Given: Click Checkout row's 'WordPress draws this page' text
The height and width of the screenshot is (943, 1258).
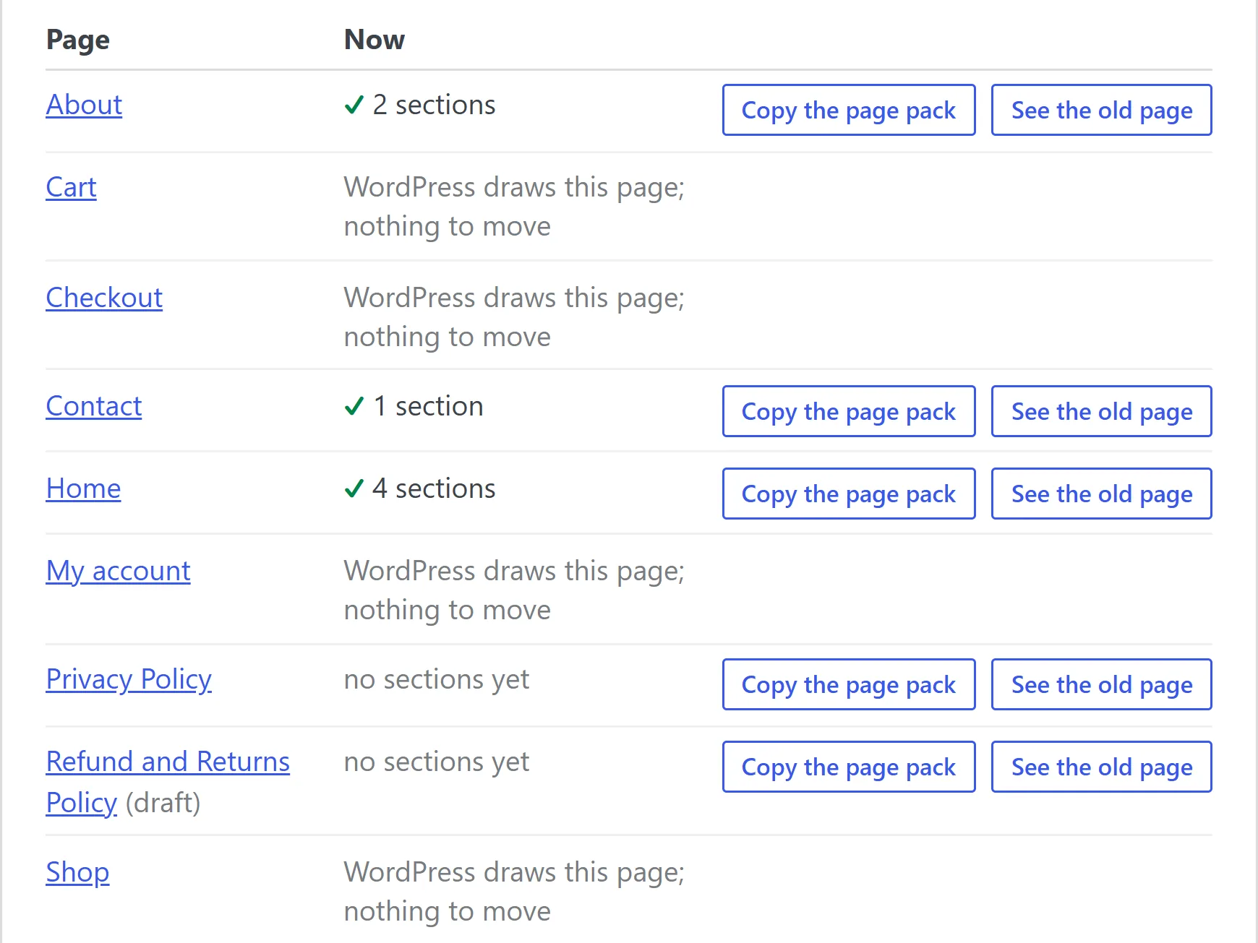Looking at the screenshot, I should pos(514,298).
